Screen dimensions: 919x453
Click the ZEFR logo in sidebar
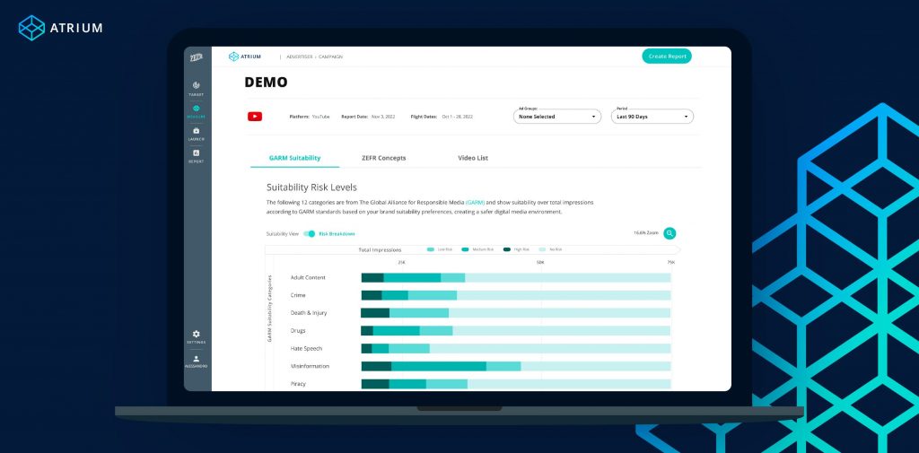[197, 57]
